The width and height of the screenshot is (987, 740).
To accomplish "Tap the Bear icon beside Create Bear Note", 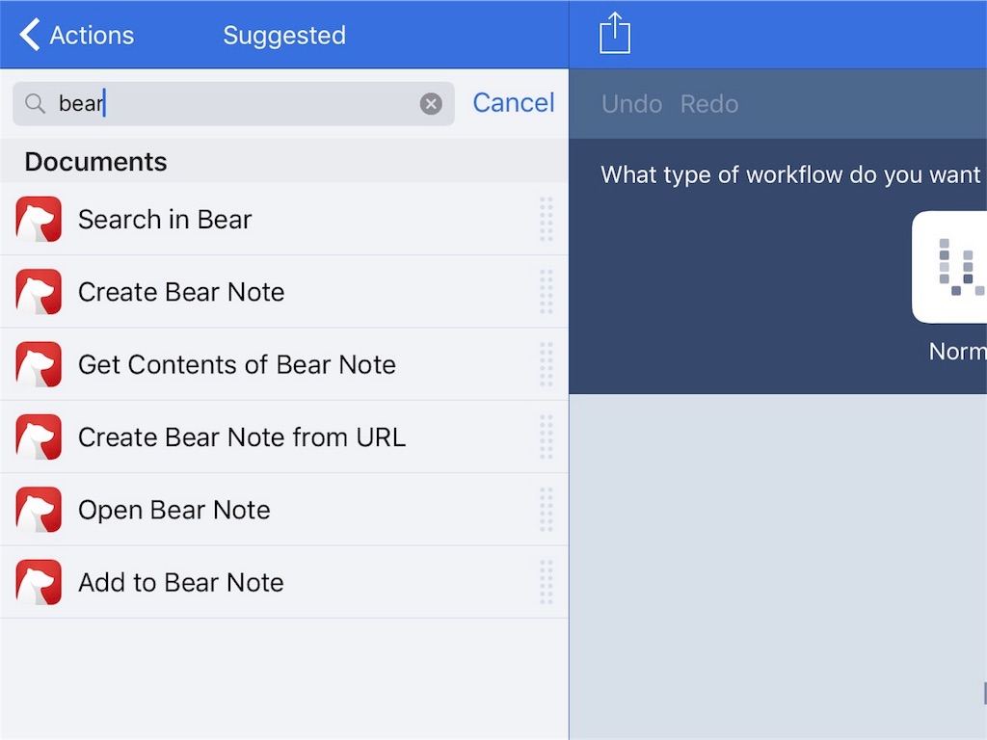I will (39, 292).
